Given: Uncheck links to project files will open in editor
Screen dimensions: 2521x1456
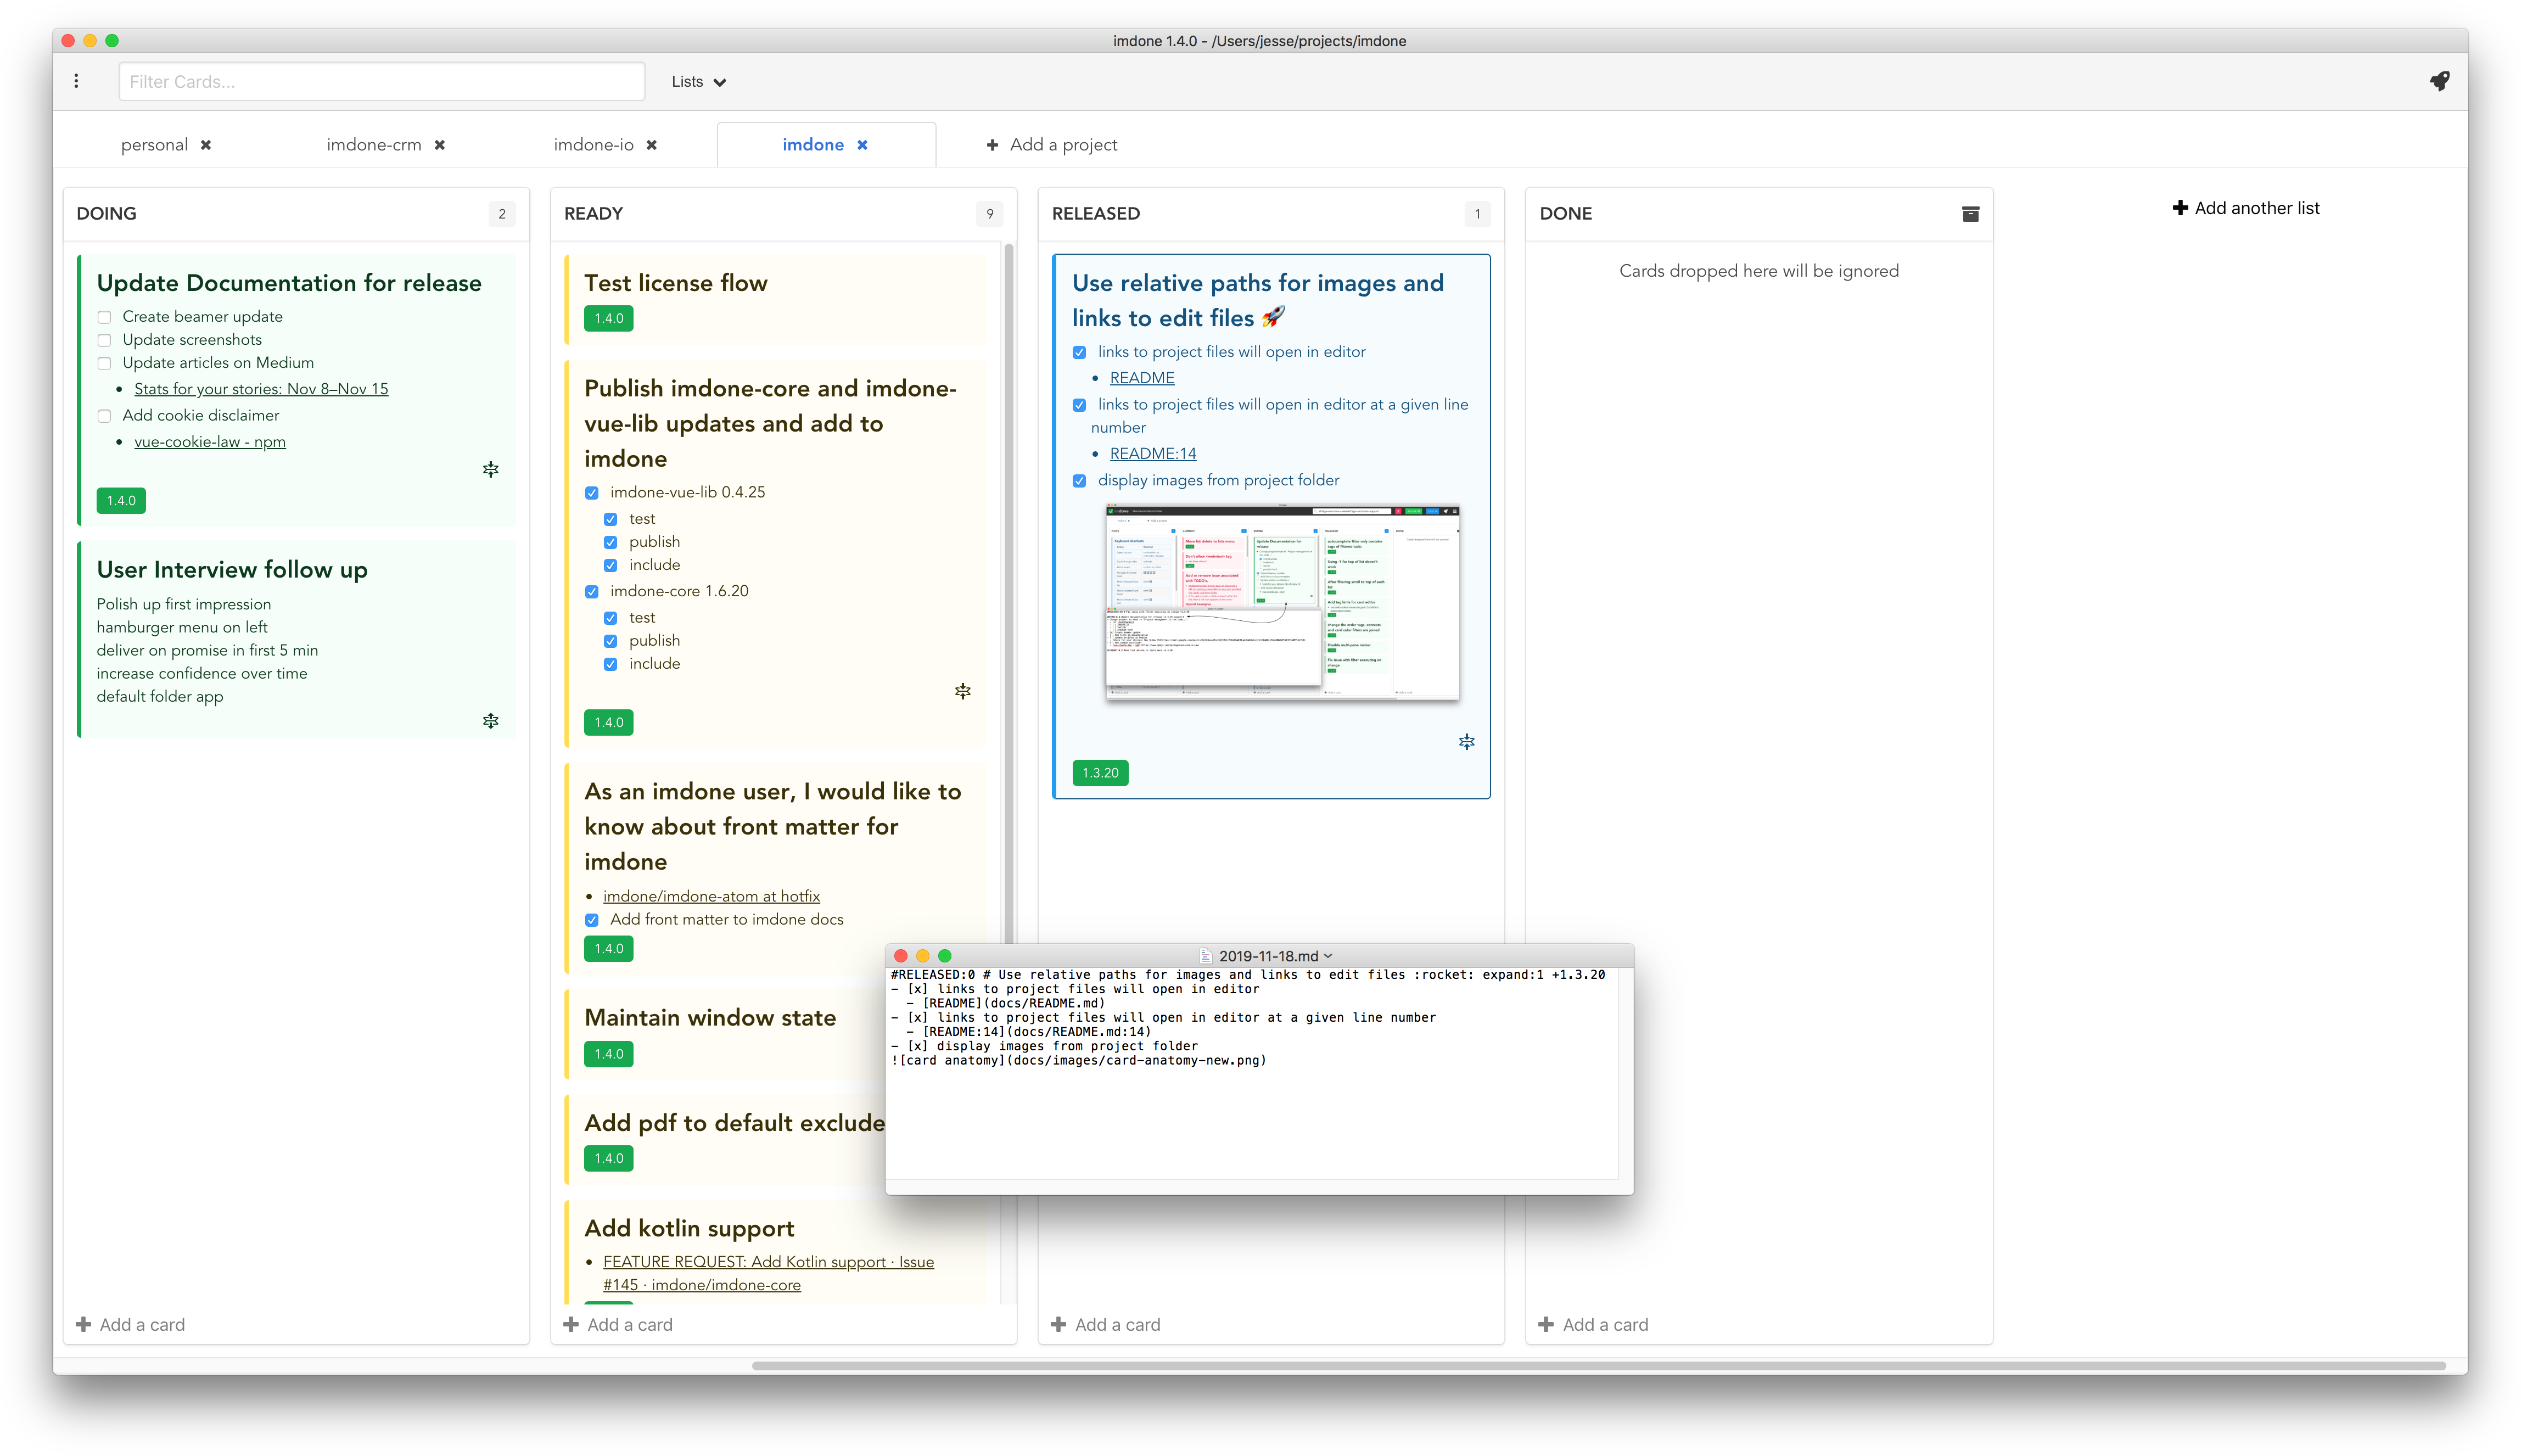Looking at the screenshot, I should tap(1080, 352).
